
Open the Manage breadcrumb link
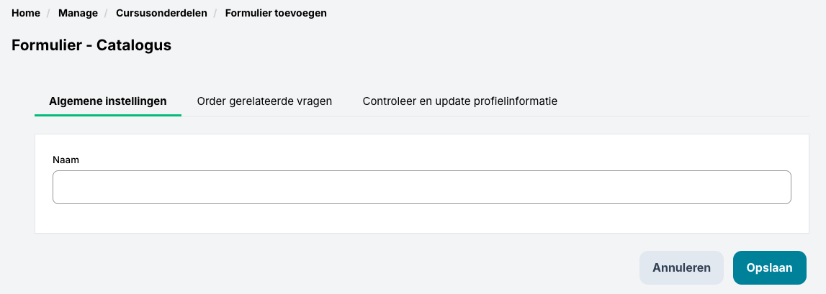pyautogui.click(x=78, y=13)
